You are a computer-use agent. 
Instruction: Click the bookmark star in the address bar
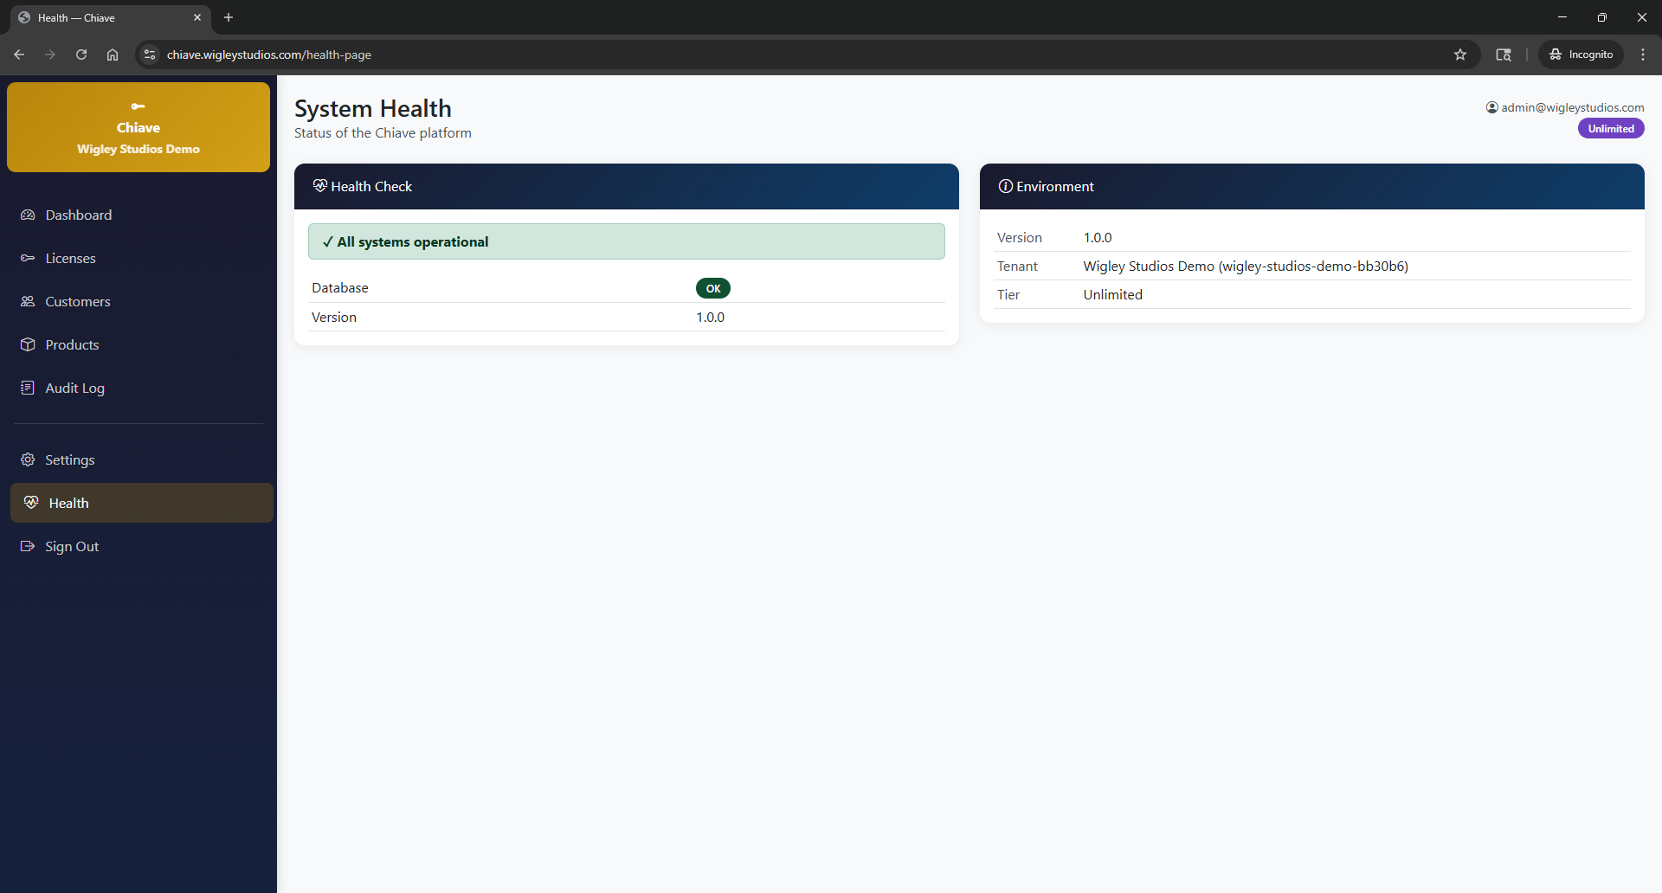click(1460, 55)
